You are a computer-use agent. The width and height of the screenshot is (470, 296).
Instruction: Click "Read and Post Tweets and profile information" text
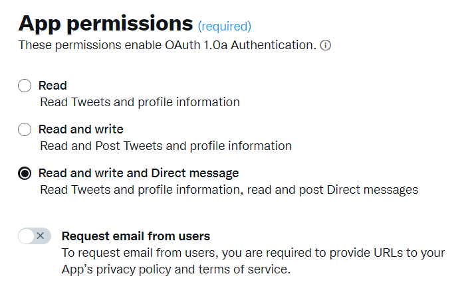pos(166,145)
